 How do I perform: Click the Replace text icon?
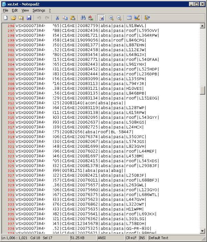pyautogui.click(x=91, y=18)
